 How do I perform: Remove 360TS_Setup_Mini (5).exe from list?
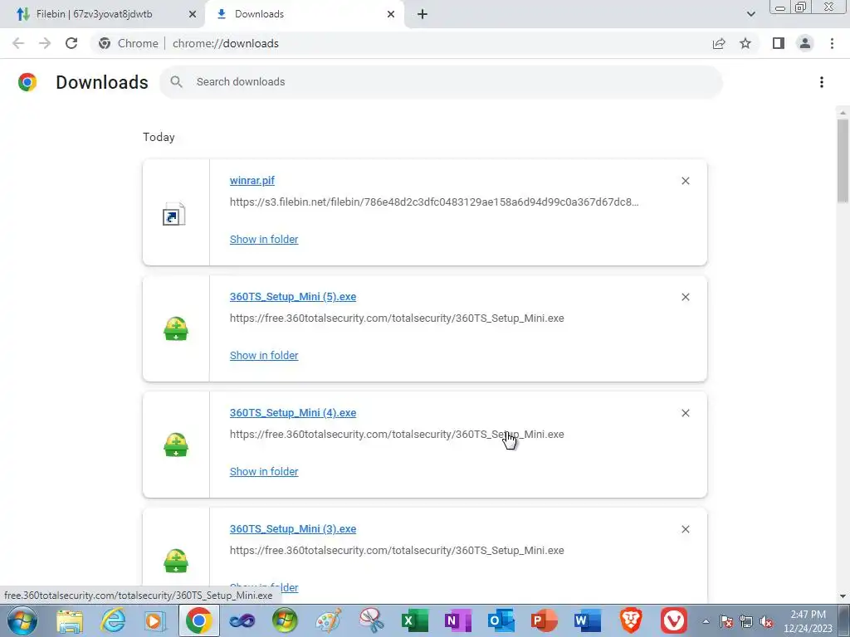[685, 297]
